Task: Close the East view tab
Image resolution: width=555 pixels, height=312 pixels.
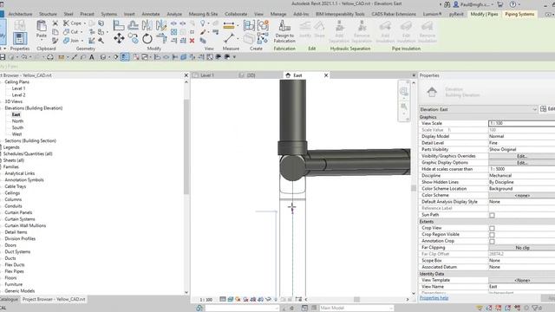Action: [326, 75]
